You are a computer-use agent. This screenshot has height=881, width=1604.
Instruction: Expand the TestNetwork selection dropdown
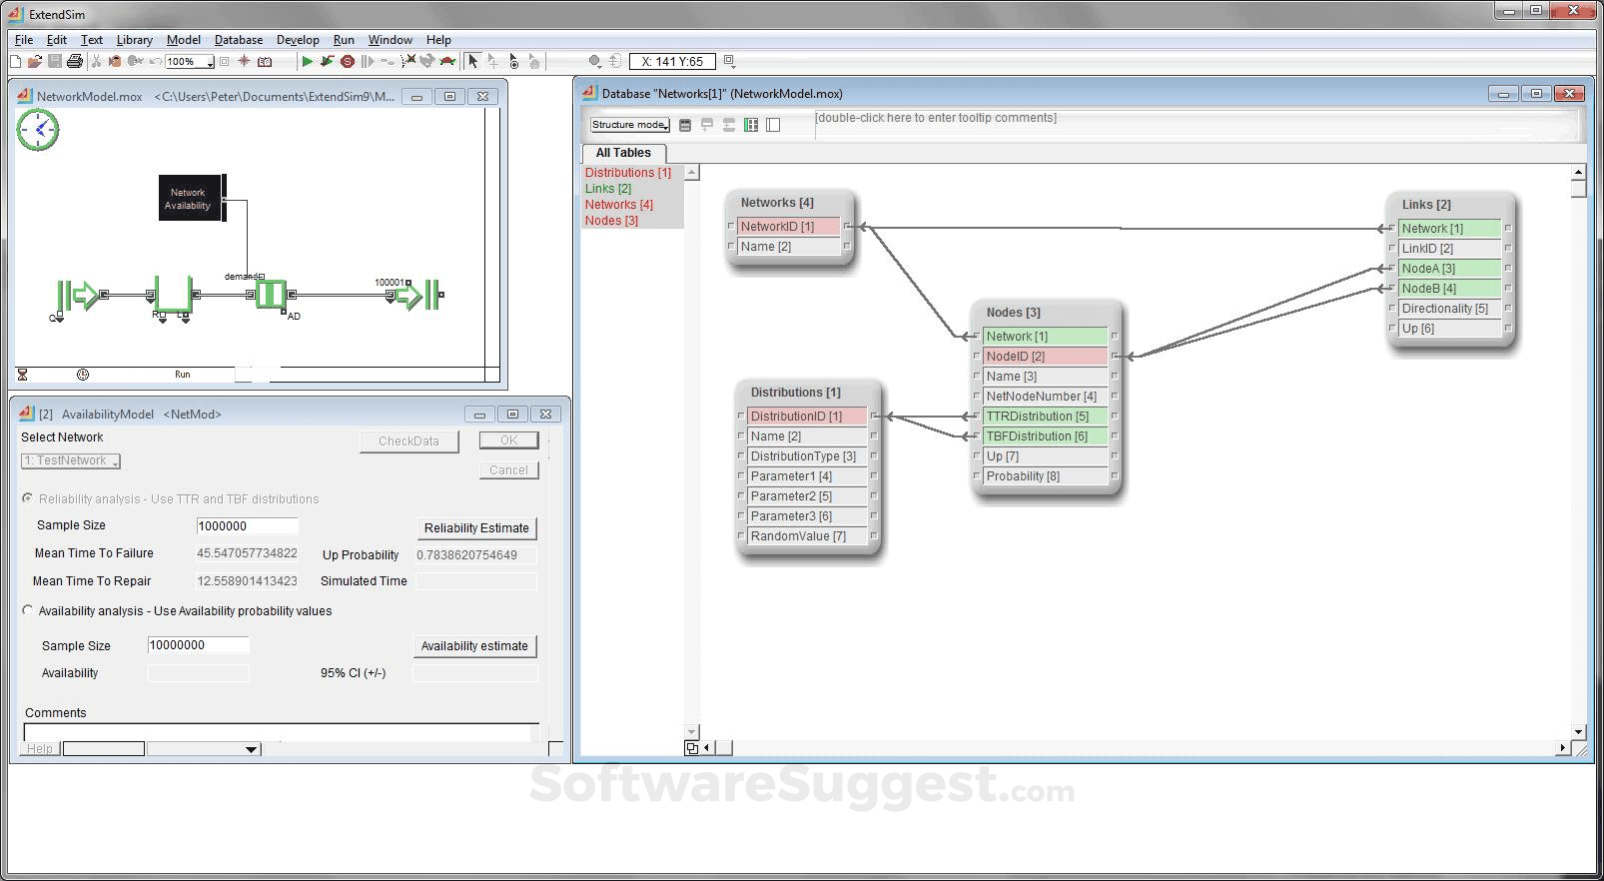[x=71, y=460]
